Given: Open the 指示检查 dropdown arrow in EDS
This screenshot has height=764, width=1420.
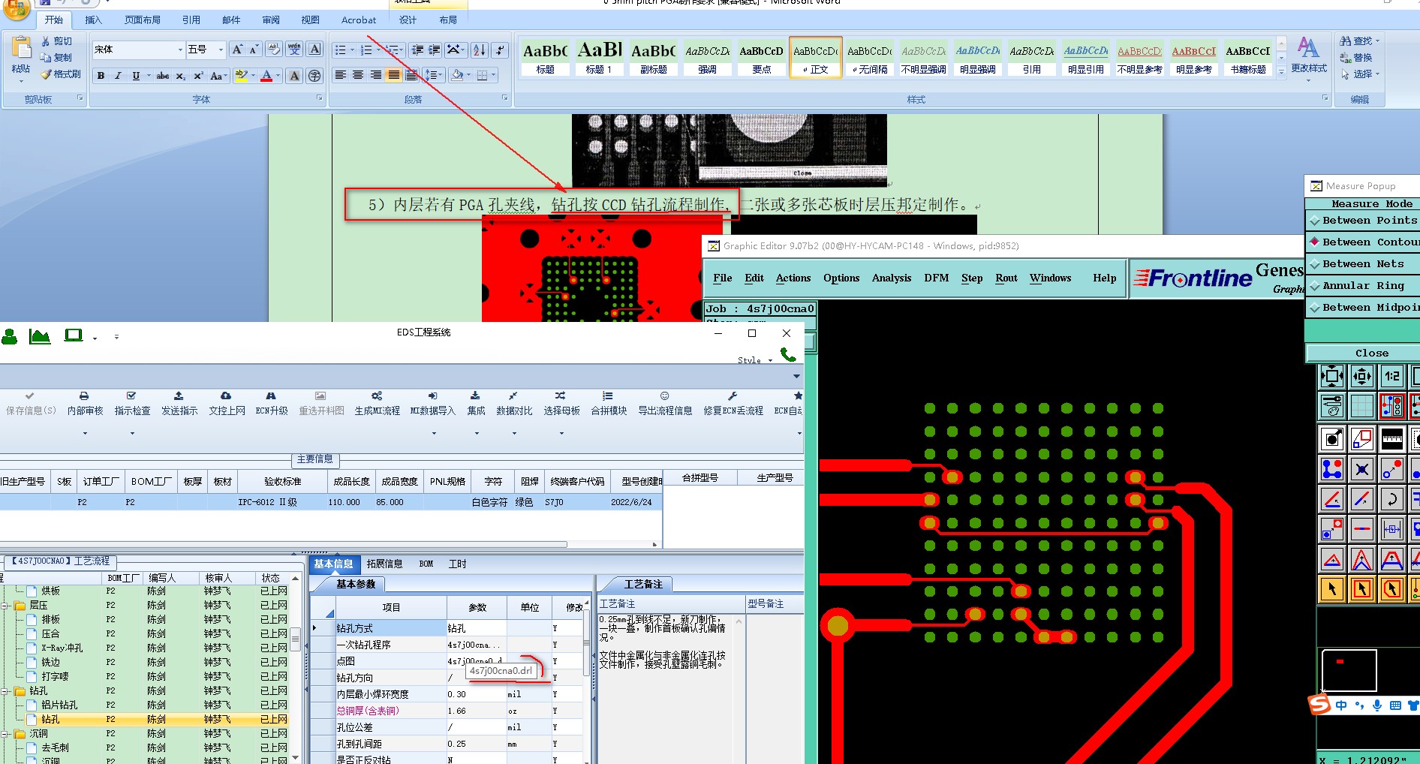Looking at the screenshot, I should click(x=132, y=433).
